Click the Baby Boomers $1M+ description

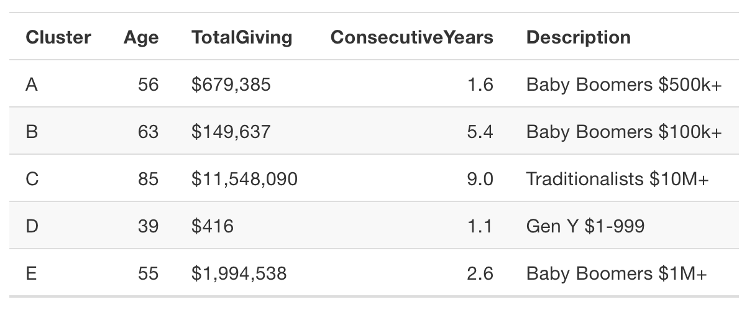click(x=616, y=273)
